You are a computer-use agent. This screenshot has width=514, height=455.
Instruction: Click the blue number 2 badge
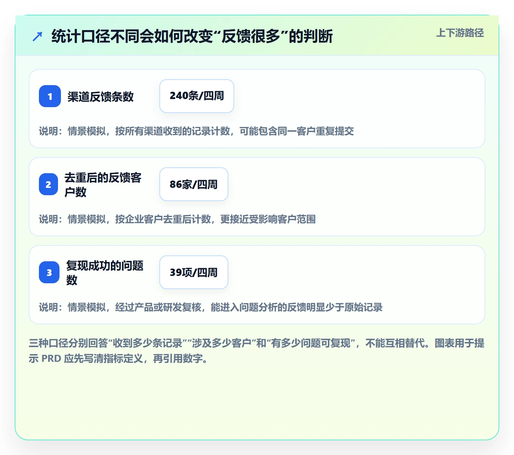tap(48, 184)
